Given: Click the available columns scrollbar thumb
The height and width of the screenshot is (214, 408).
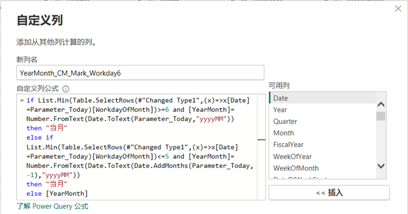Looking at the screenshot, I should point(381,116).
